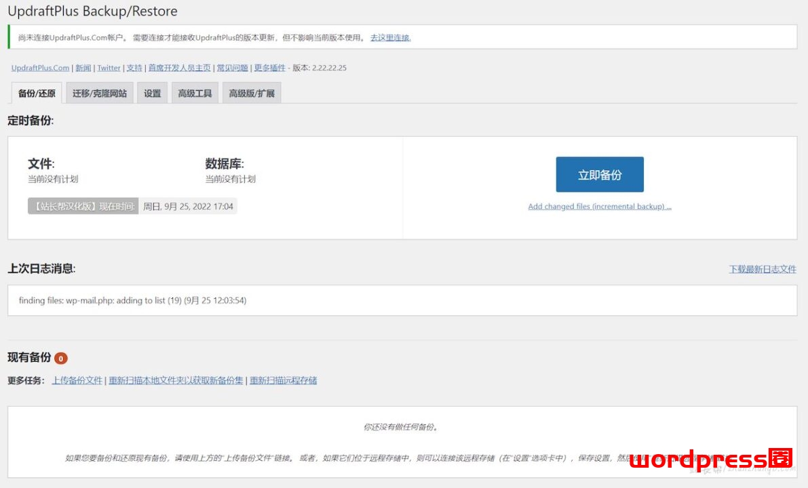
Task: Open the 迁移/克隆网站 tab
Action: click(100, 93)
